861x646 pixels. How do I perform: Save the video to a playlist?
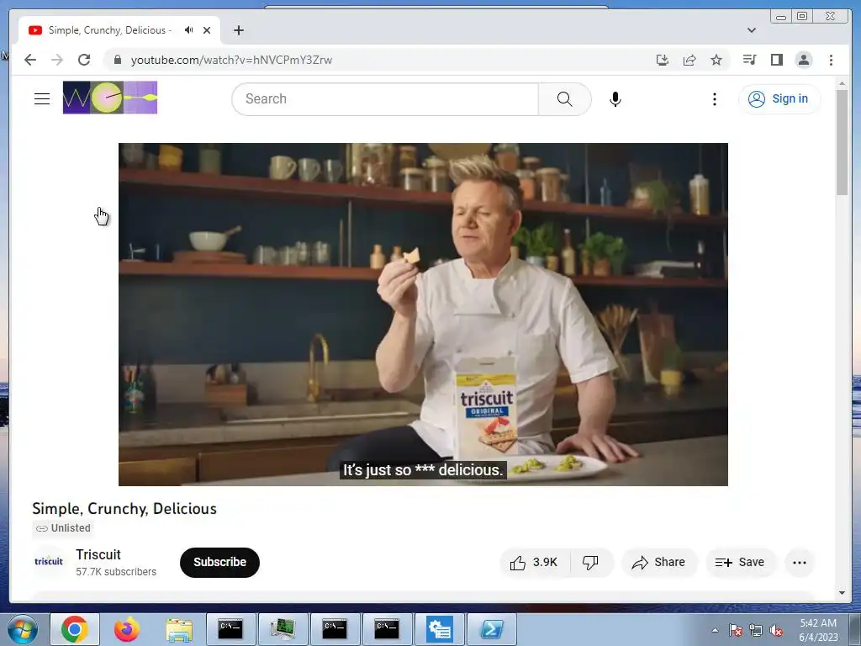tap(740, 563)
